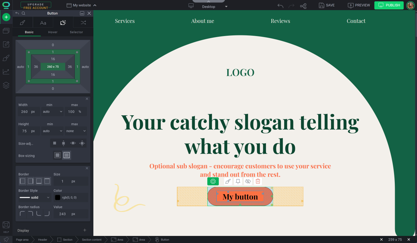Viewport: 417px width, 243px height.
Task: Select the first Box-sizing option
Action: click(x=58, y=155)
